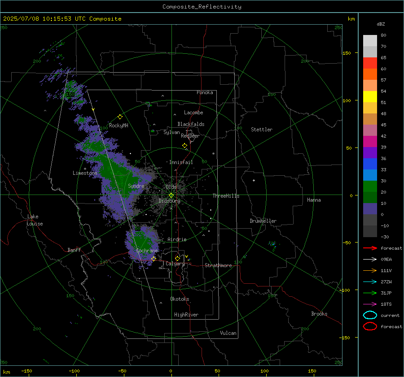Image resolution: width=404 pixels, height=377 pixels.
Task: Click the ThreeHills town label
Action: [226, 196]
